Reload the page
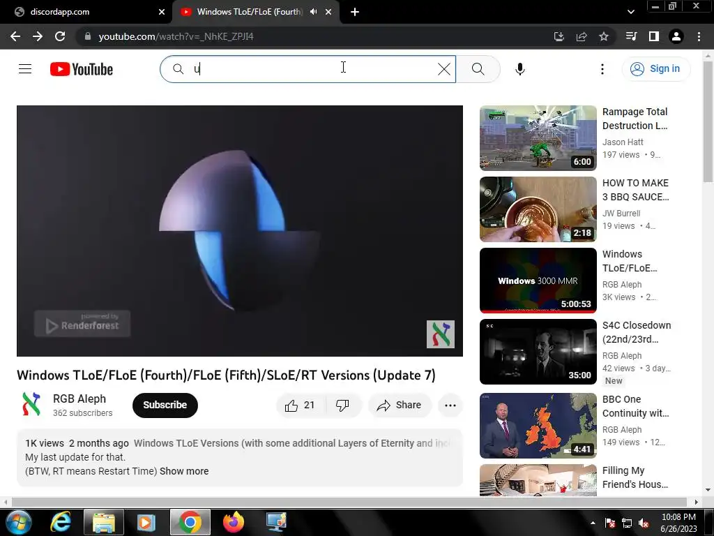The image size is (714, 536). pos(60,36)
